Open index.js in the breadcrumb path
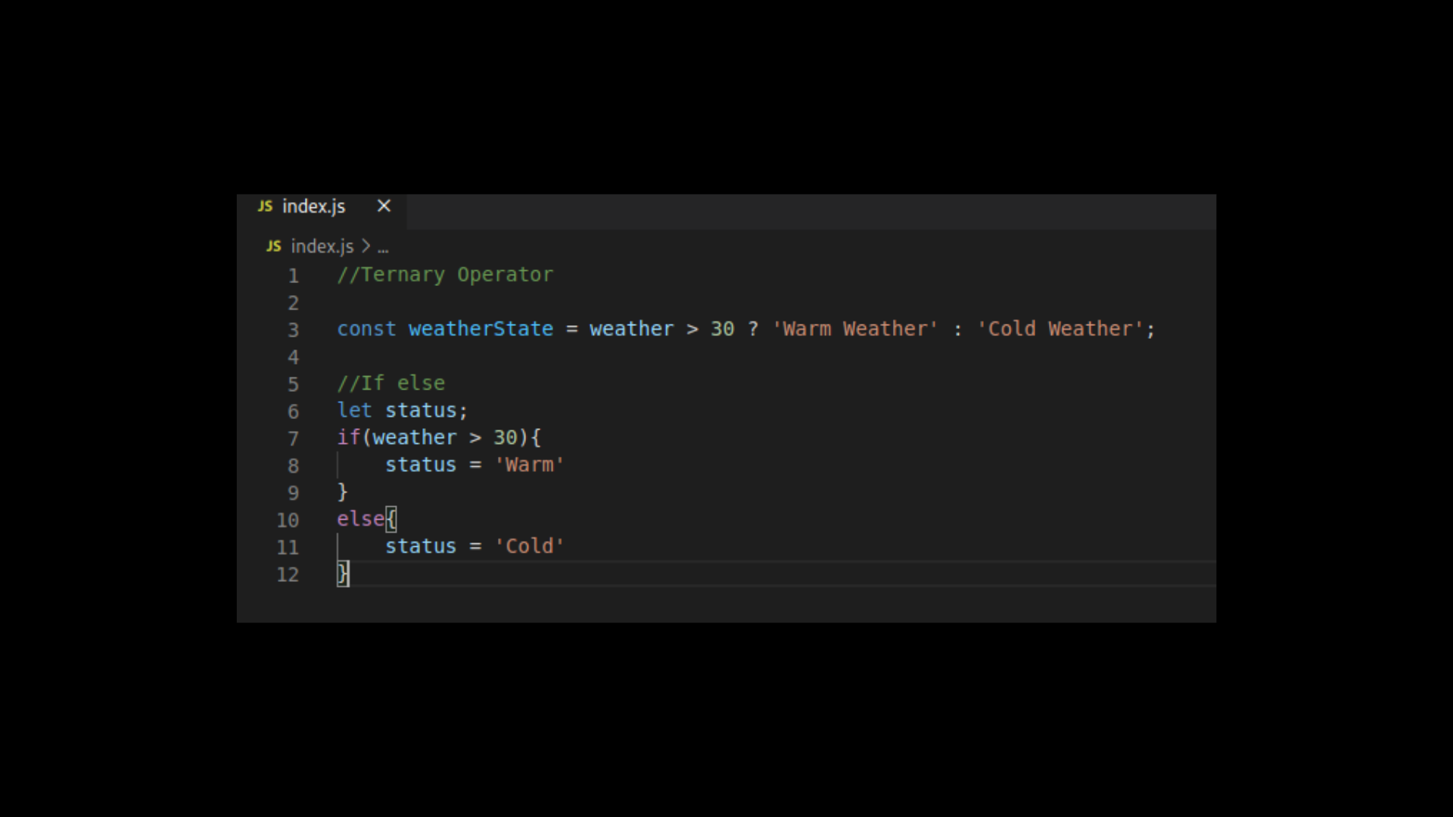The image size is (1453, 817). pos(322,247)
